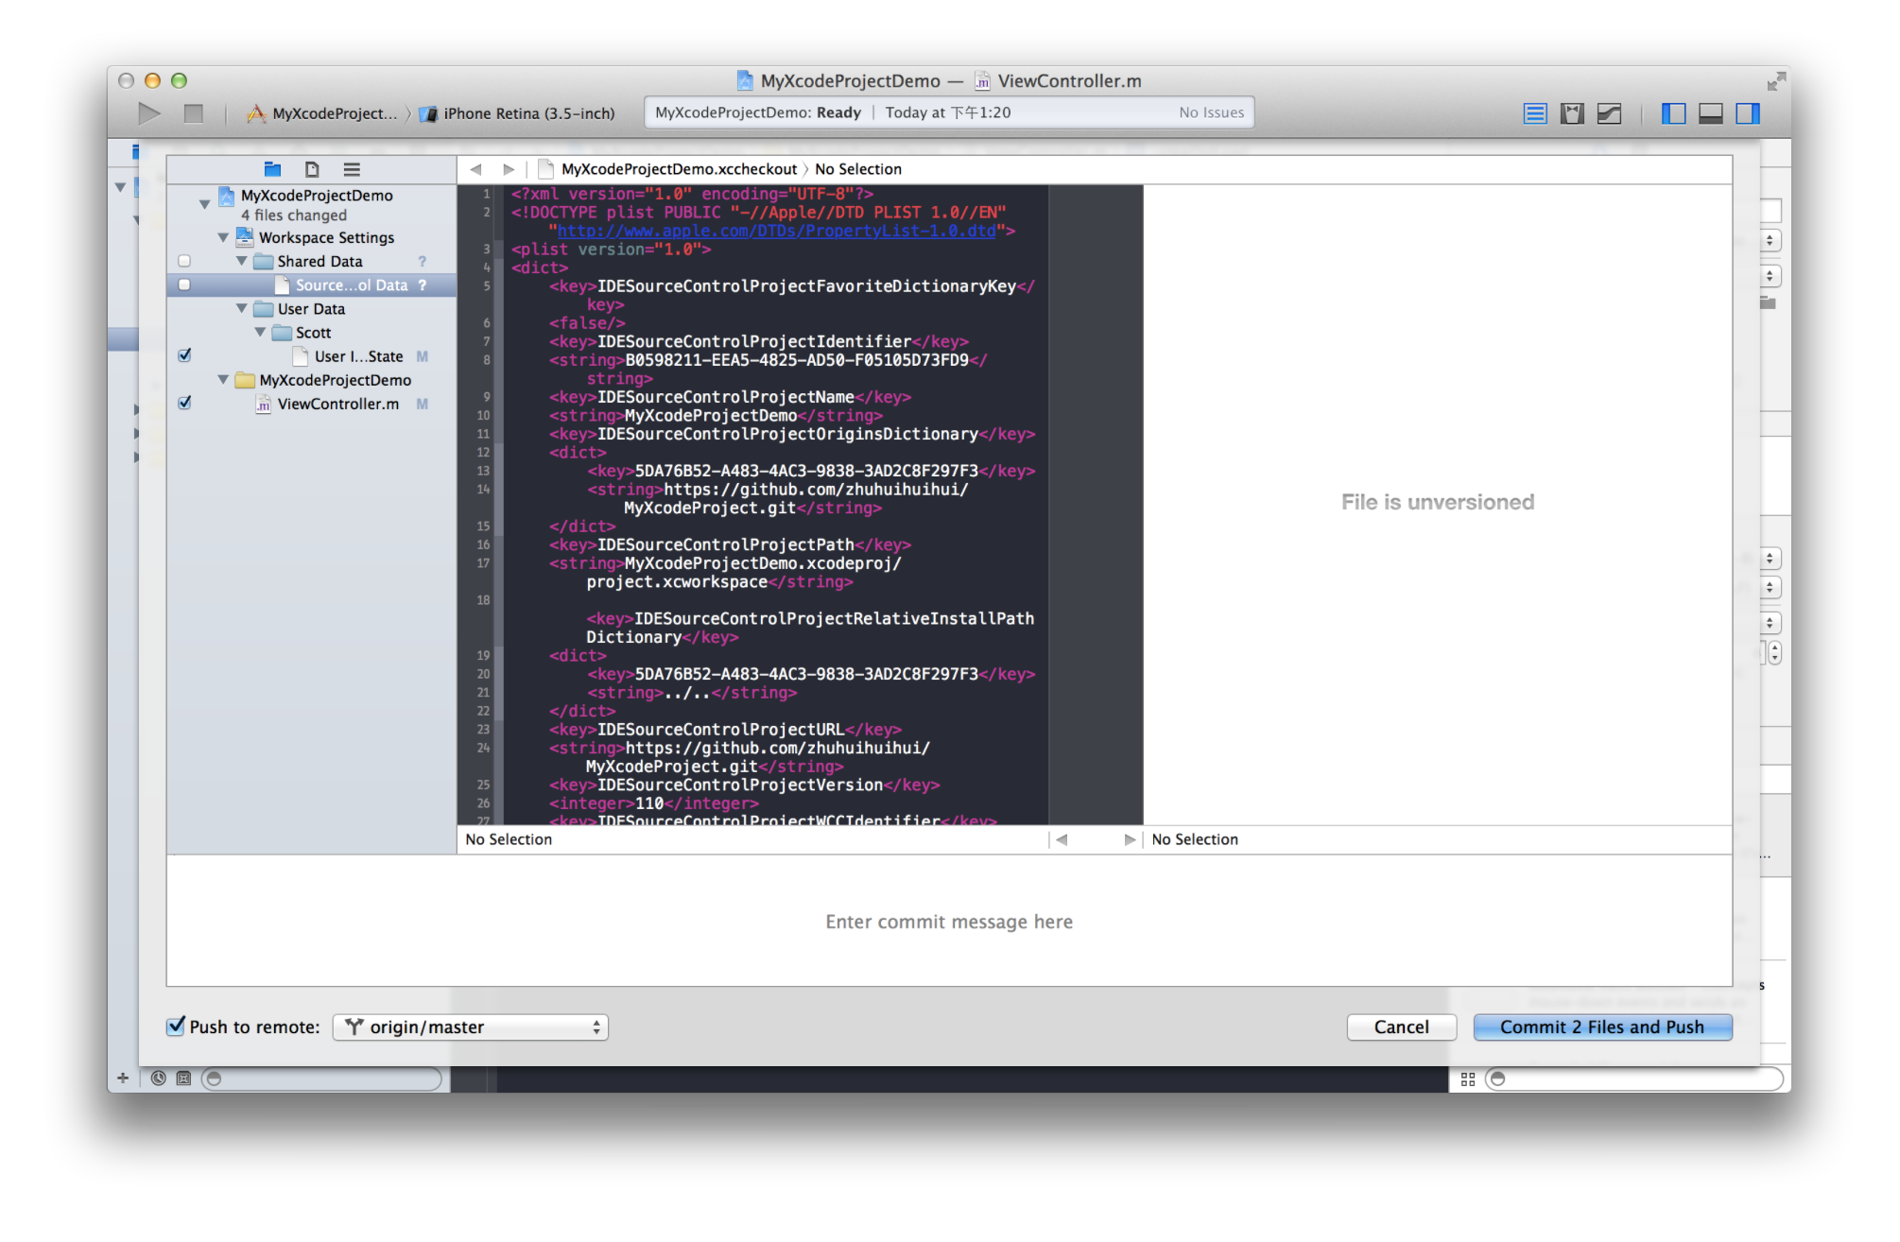Uncheck Push to remote checkbox
Viewport: 1900px width, 1242px height.
pyautogui.click(x=176, y=1026)
